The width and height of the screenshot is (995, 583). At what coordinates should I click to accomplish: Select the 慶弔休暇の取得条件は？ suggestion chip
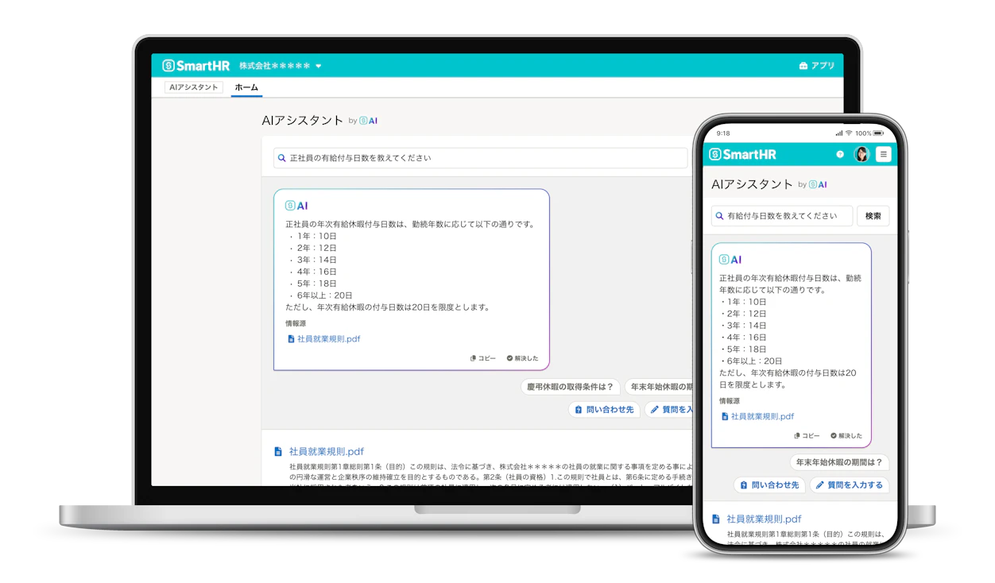570,387
